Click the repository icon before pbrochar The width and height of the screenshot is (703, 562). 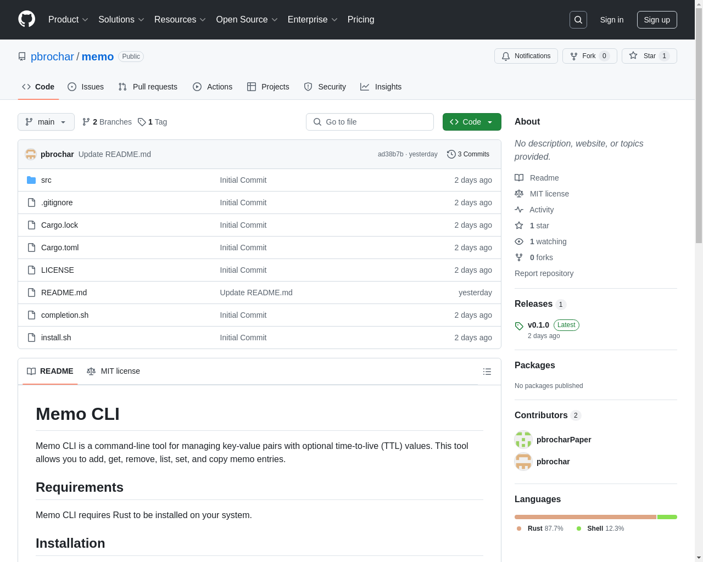click(22, 57)
